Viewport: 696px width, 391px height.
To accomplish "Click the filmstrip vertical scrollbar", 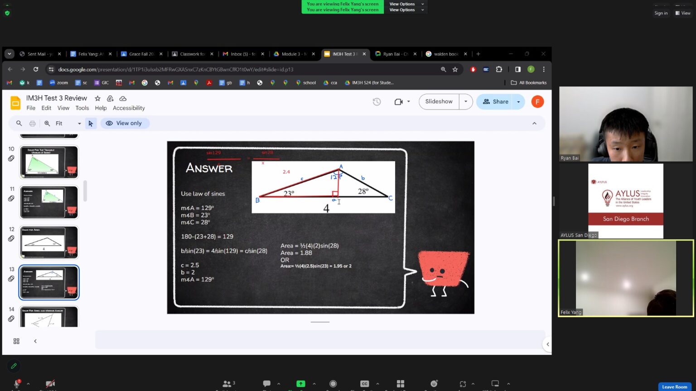I will click(85, 191).
